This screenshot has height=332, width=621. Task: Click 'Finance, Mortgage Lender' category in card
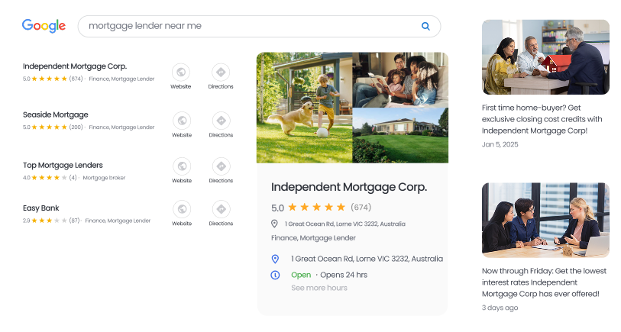tap(313, 238)
